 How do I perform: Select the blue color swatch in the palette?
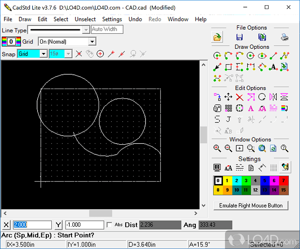[x=265, y=181]
